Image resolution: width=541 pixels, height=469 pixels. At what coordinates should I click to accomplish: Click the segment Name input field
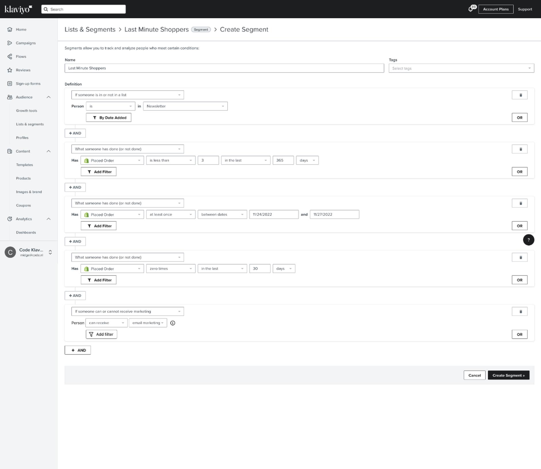(224, 68)
